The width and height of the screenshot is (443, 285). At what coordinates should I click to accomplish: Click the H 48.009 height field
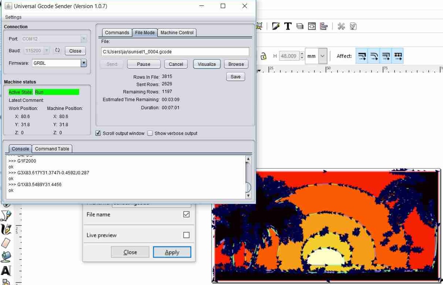tap(289, 56)
